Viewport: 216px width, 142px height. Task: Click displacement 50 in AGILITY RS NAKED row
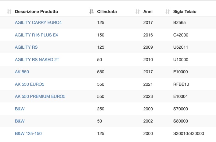[x=99, y=60]
